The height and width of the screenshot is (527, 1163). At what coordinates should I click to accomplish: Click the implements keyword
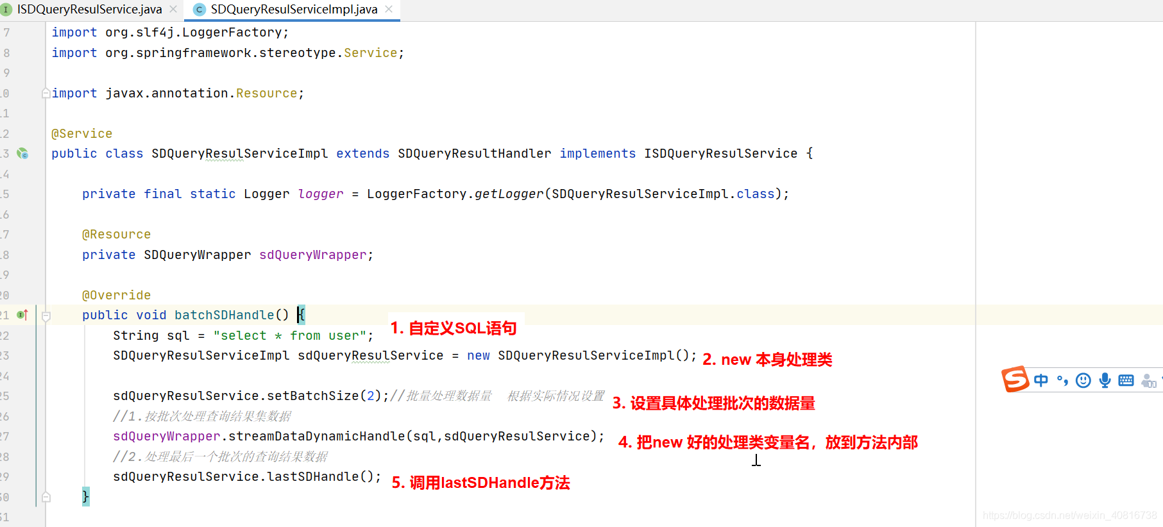point(598,153)
